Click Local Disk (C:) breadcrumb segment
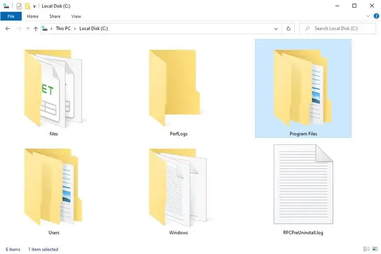The image size is (381, 254). [94, 28]
